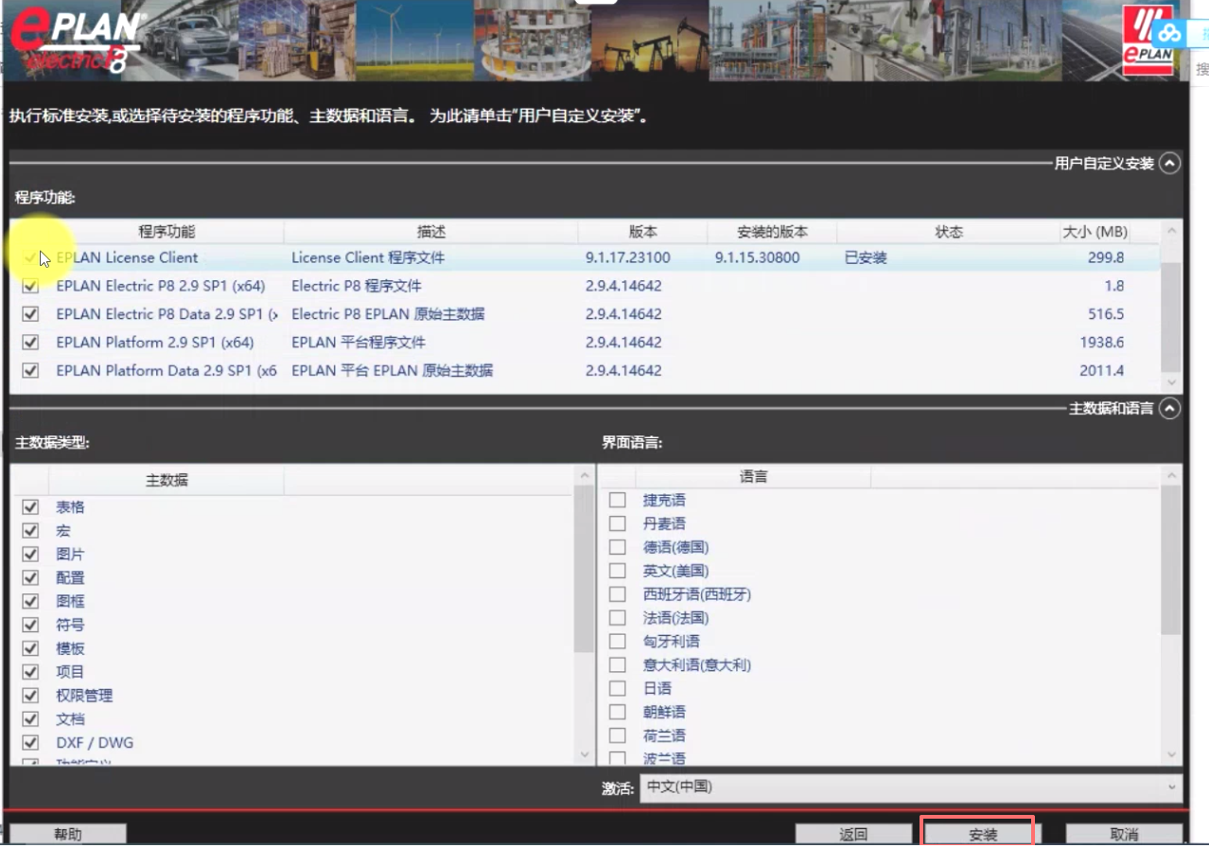Screen dimensions: 1209x848
Task: Click the 2011.4 size value
Action: coord(1102,371)
